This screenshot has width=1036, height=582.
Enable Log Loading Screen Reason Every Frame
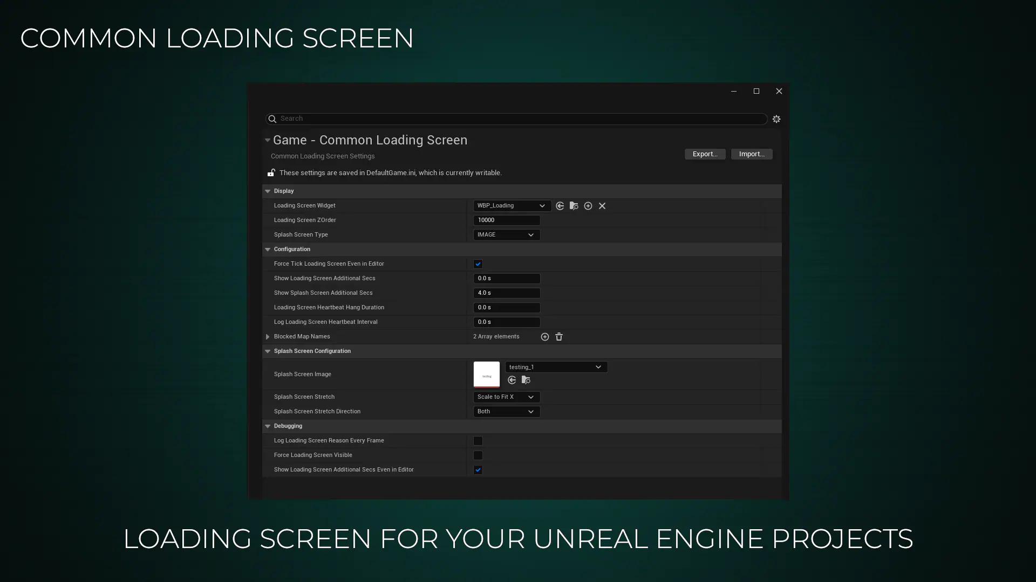[478, 441]
